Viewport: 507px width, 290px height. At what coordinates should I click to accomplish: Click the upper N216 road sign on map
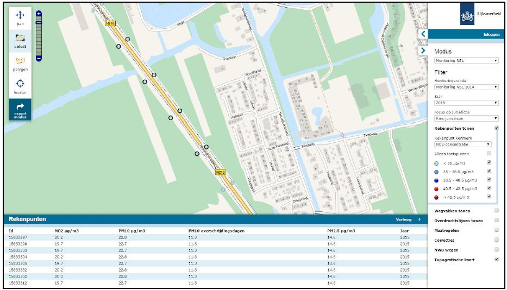(x=110, y=23)
